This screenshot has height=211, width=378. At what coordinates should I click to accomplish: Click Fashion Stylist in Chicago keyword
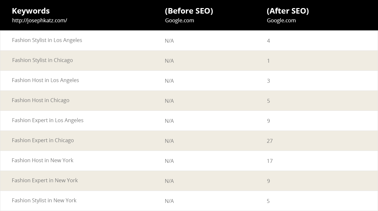[x=42, y=60]
